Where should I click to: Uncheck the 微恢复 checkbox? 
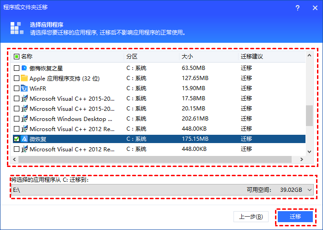tap(17, 139)
